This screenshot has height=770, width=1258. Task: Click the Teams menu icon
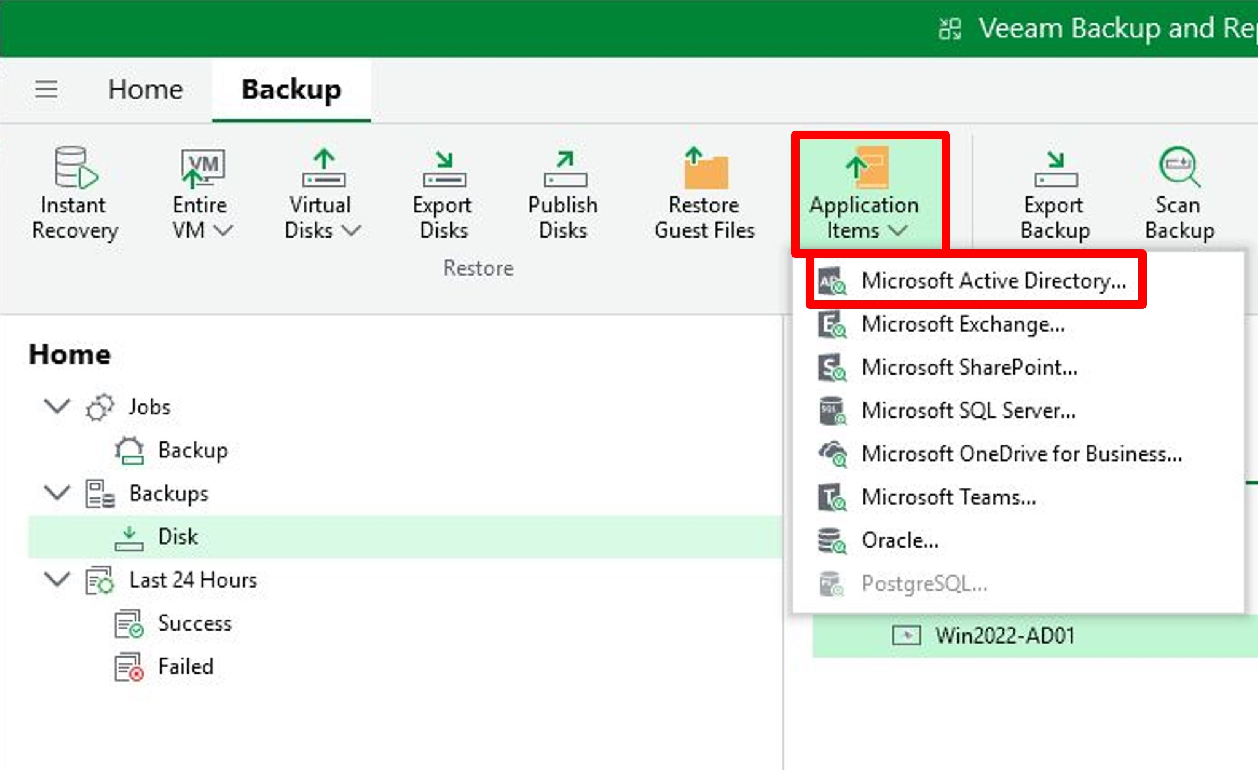click(832, 498)
